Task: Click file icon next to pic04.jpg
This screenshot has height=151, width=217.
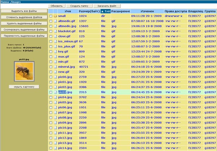Action: coord(55,97)
